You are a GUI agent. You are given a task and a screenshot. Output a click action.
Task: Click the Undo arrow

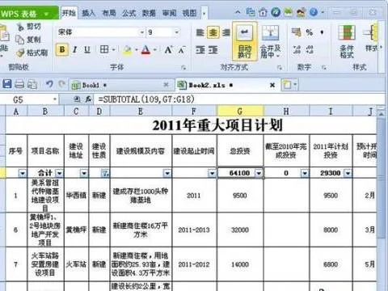(49, 84)
